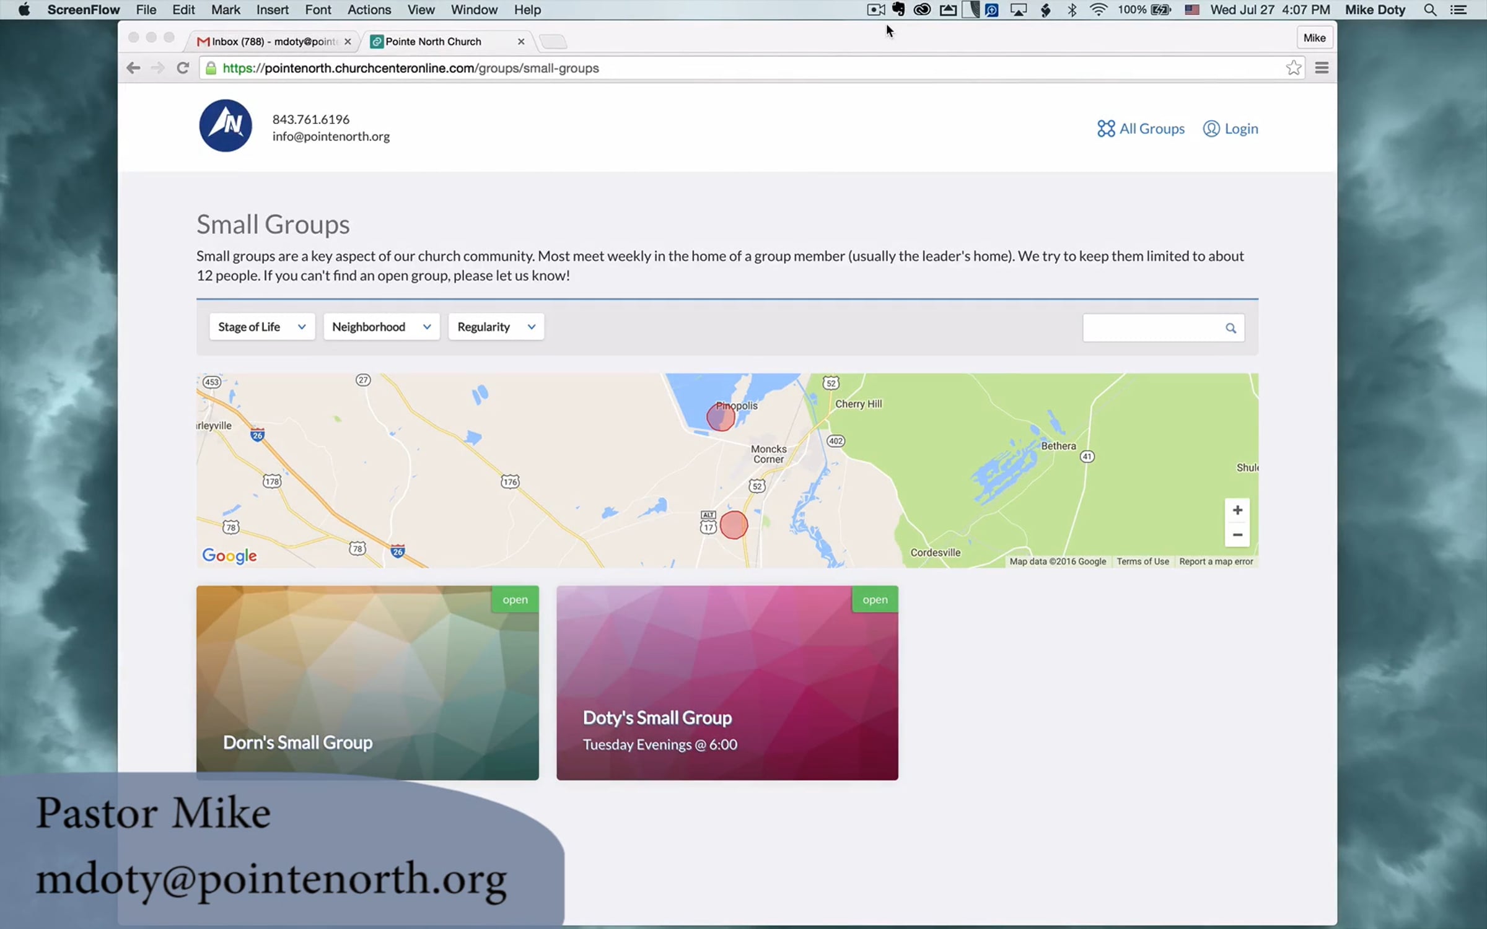The height and width of the screenshot is (929, 1487).
Task: Open the Actions menu in ScreenFlow
Action: [369, 10]
